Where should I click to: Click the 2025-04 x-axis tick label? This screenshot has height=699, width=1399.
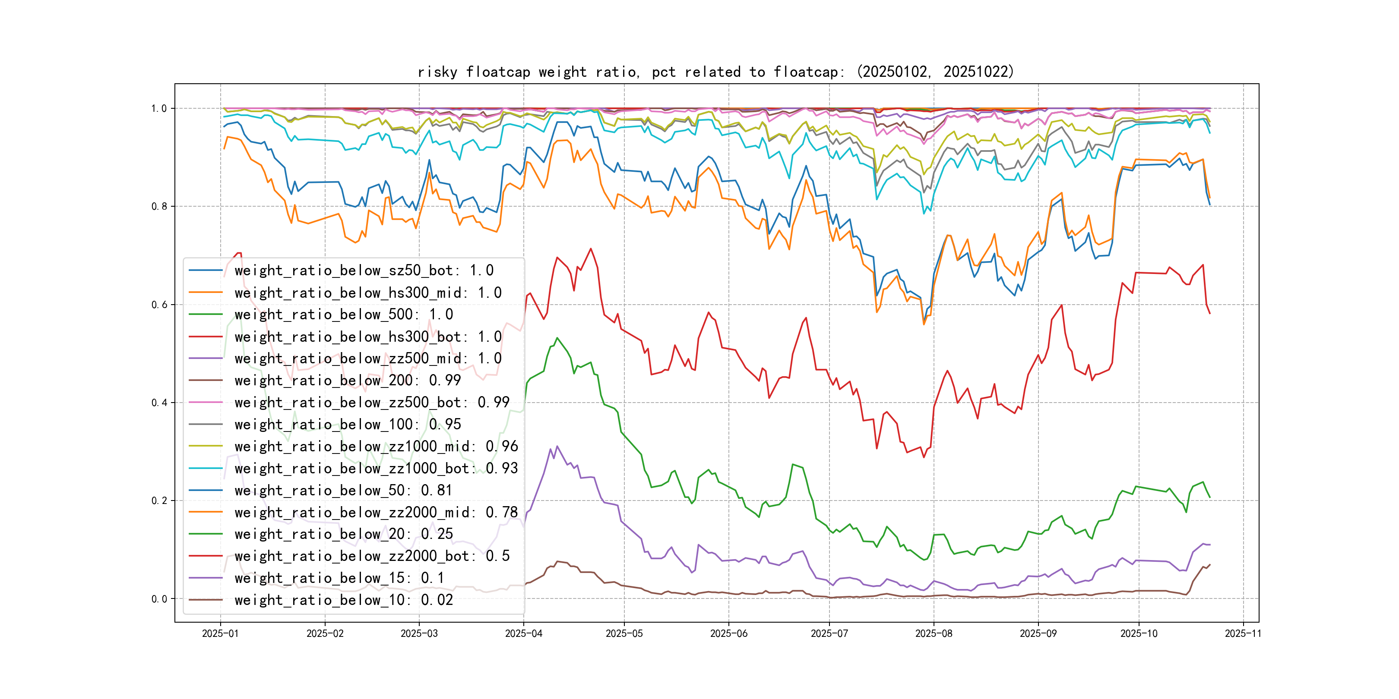tap(523, 633)
